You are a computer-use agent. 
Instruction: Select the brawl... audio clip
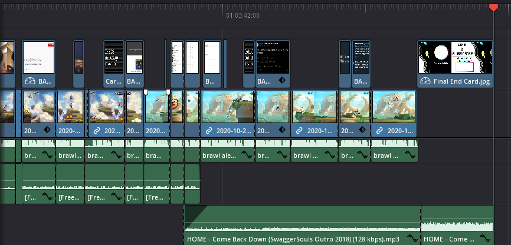pos(70,151)
